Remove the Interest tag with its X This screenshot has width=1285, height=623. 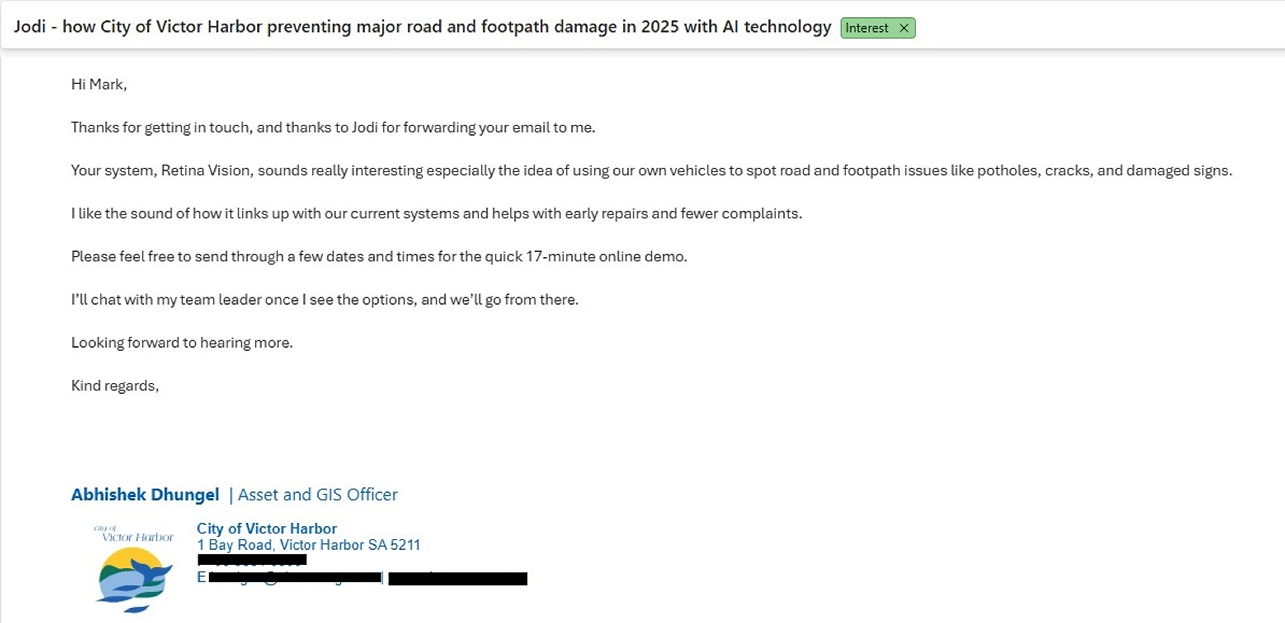903,29
